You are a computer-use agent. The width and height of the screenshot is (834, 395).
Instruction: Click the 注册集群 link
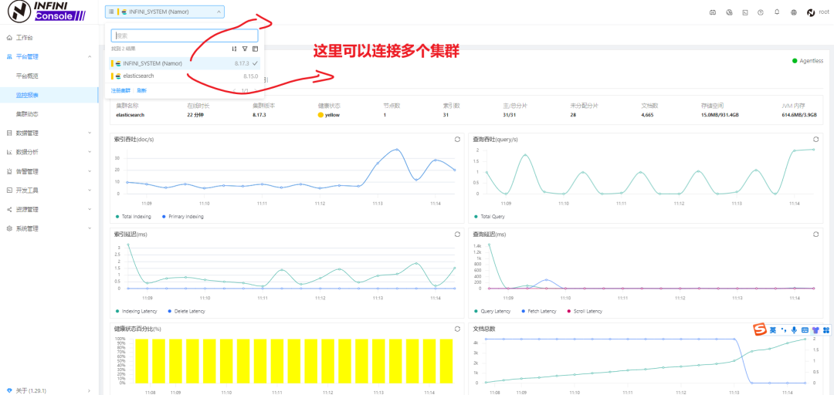pos(120,91)
